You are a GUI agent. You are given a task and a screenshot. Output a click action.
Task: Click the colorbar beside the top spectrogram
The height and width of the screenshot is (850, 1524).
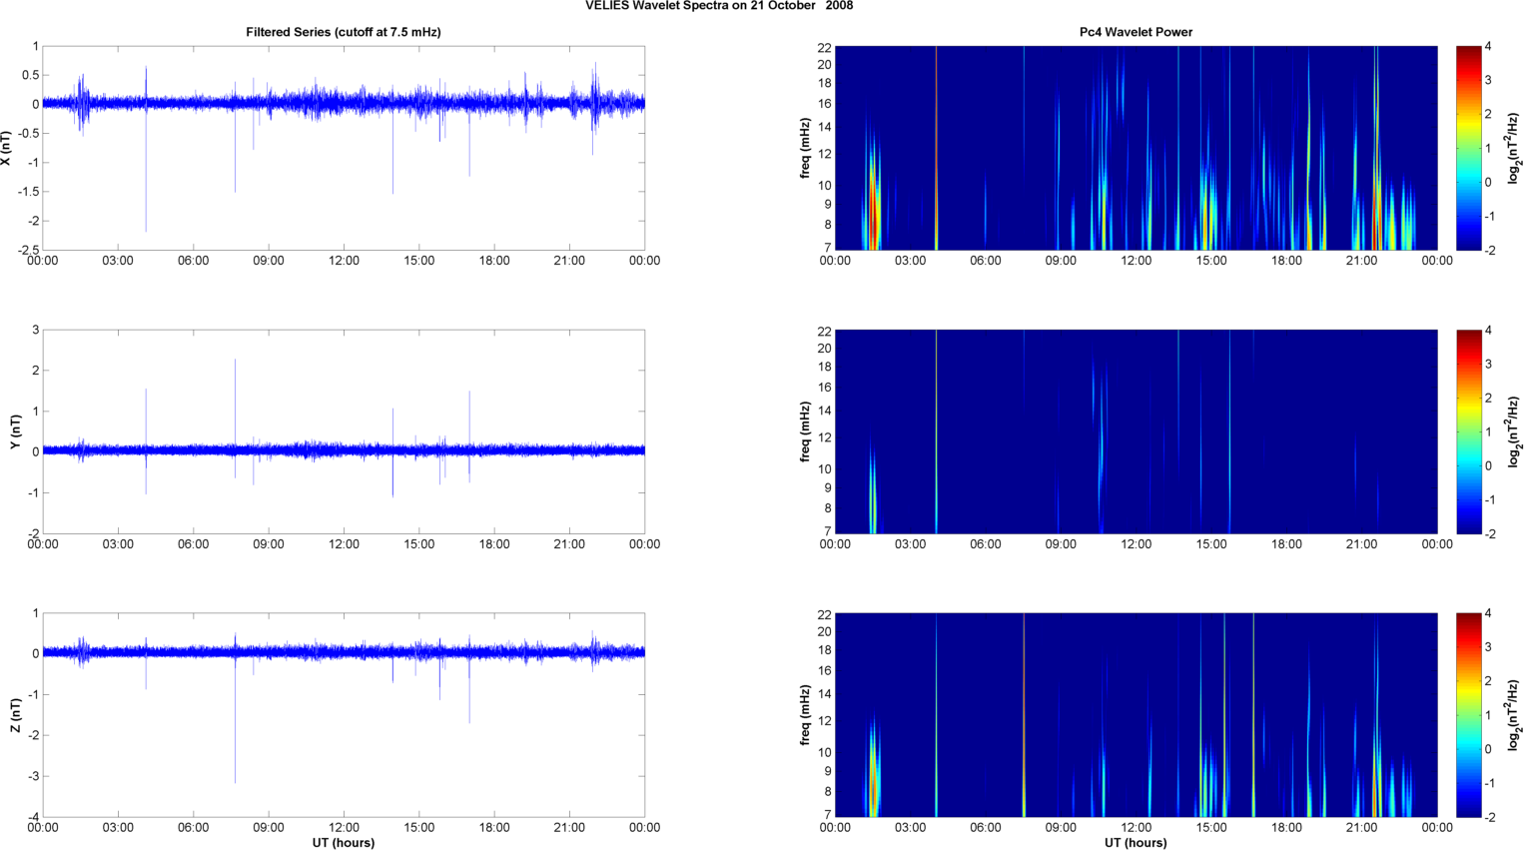click(1468, 148)
